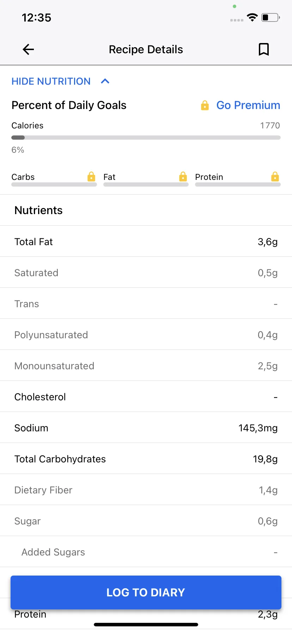Tap HIDE NUTRITION label
Screen dimensions: 292x632
pos(51,81)
